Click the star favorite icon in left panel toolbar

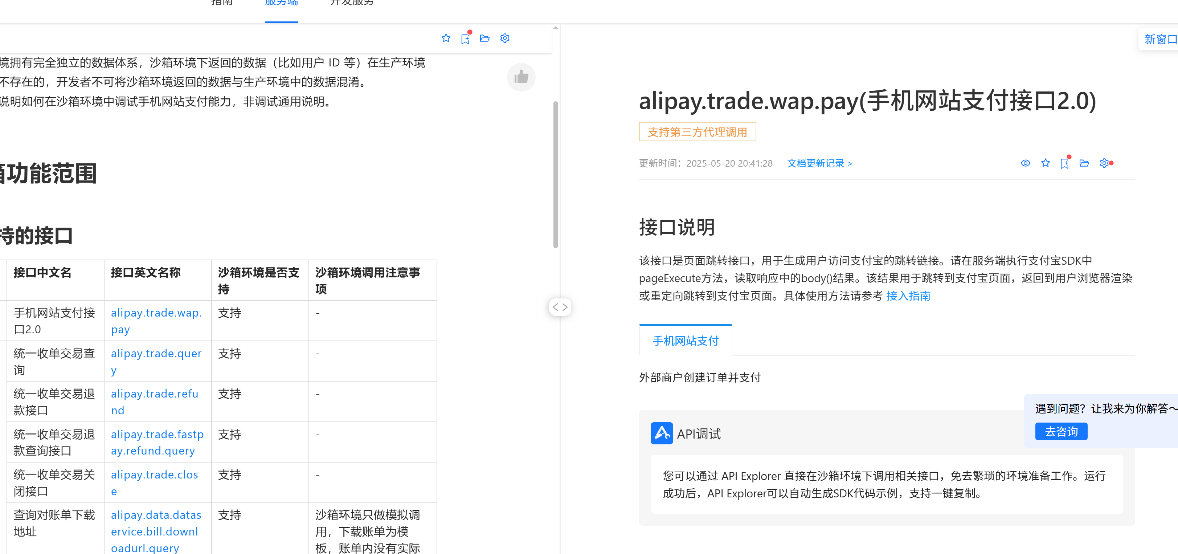446,38
